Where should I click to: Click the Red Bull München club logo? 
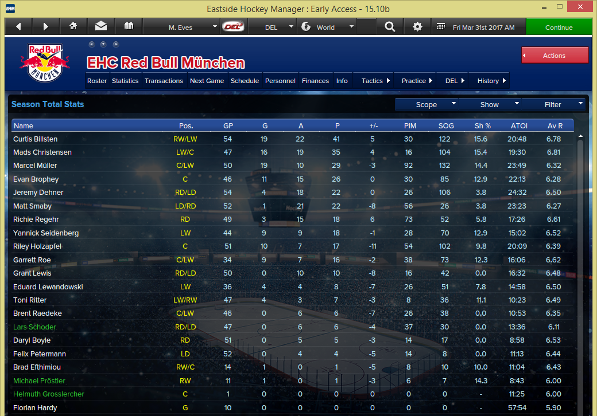point(45,62)
